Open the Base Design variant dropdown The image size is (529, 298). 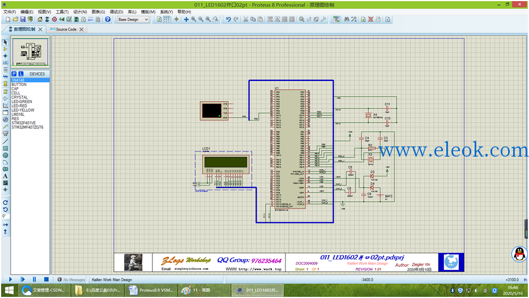coord(133,20)
